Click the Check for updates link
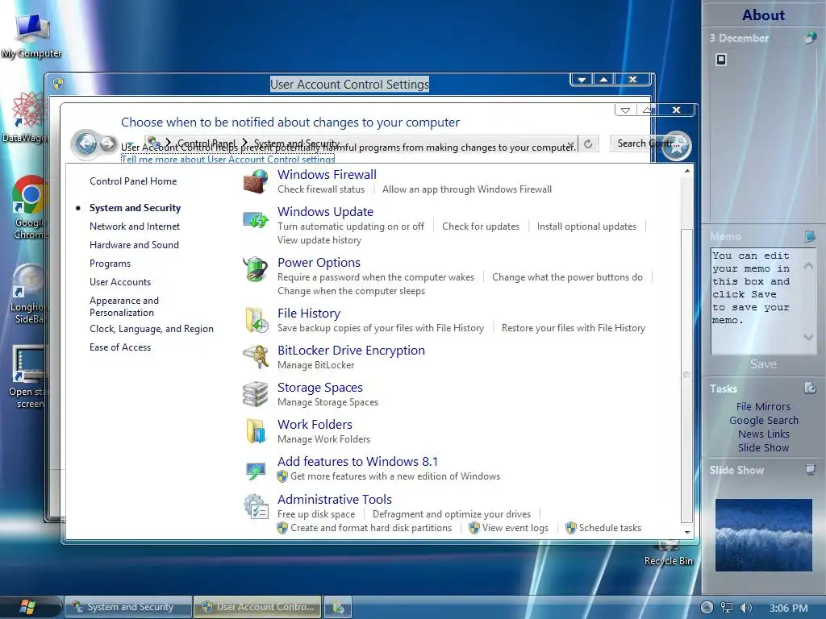826x619 pixels. click(x=481, y=226)
